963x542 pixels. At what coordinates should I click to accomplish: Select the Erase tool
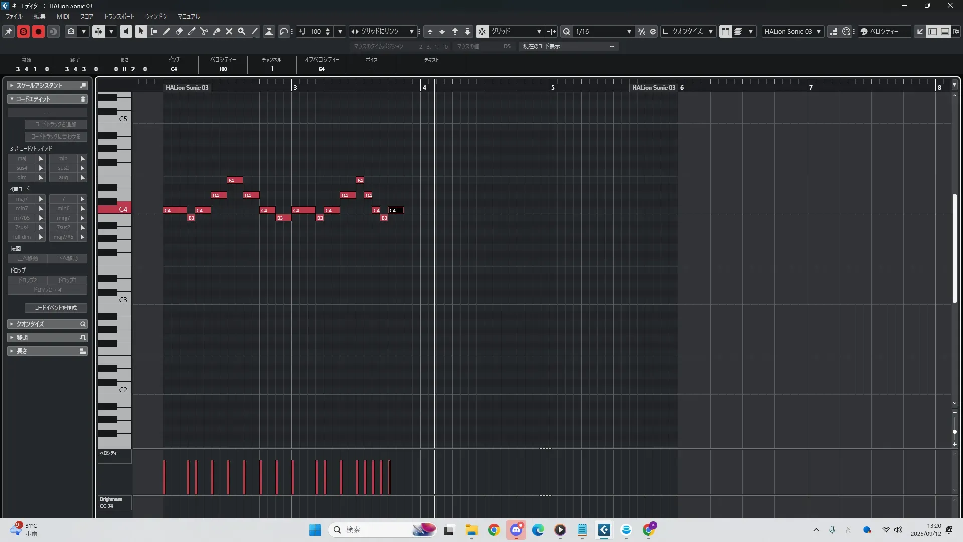pyautogui.click(x=179, y=31)
